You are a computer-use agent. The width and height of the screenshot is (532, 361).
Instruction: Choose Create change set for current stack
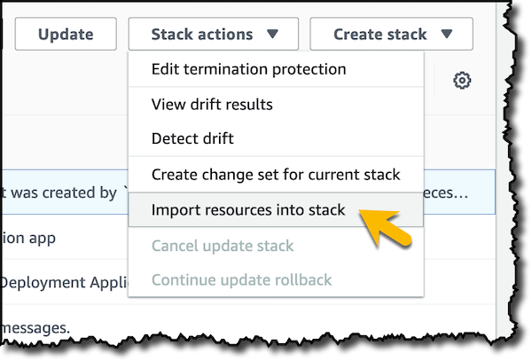tap(276, 175)
